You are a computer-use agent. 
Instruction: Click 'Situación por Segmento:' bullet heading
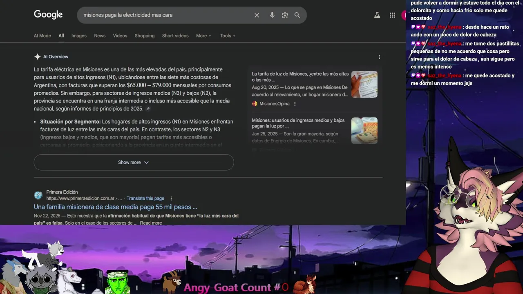click(x=70, y=122)
